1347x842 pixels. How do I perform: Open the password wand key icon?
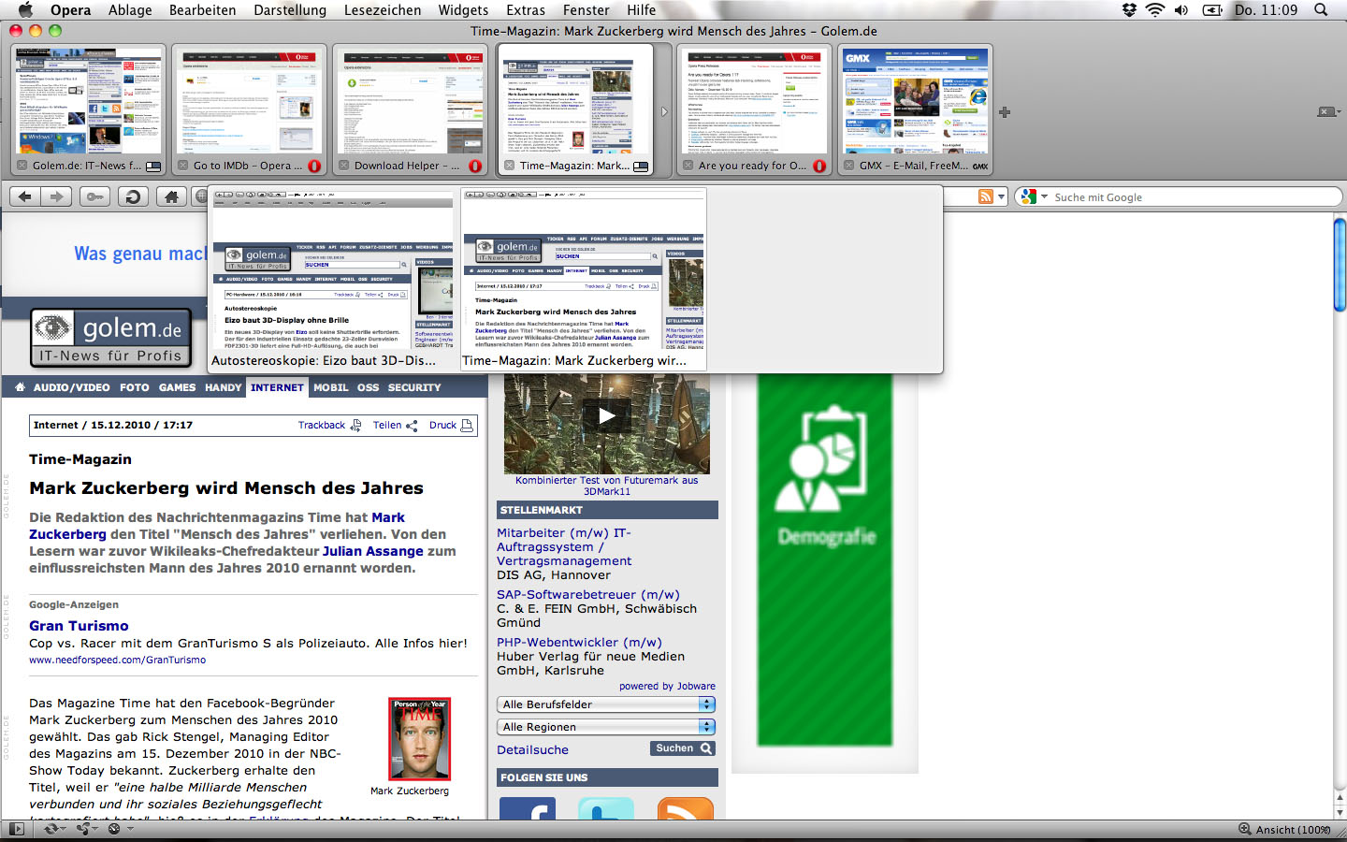coord(94,196)
